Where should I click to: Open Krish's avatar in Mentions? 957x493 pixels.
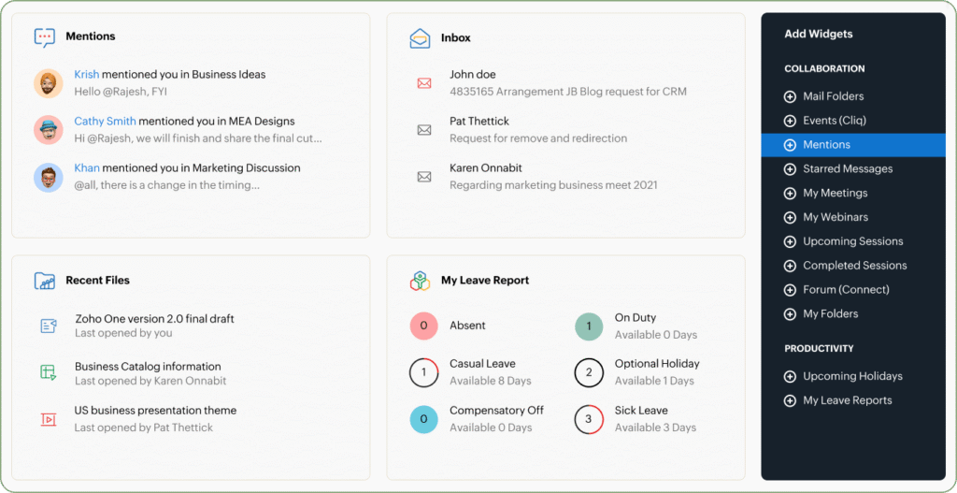(x=49, y=83)
